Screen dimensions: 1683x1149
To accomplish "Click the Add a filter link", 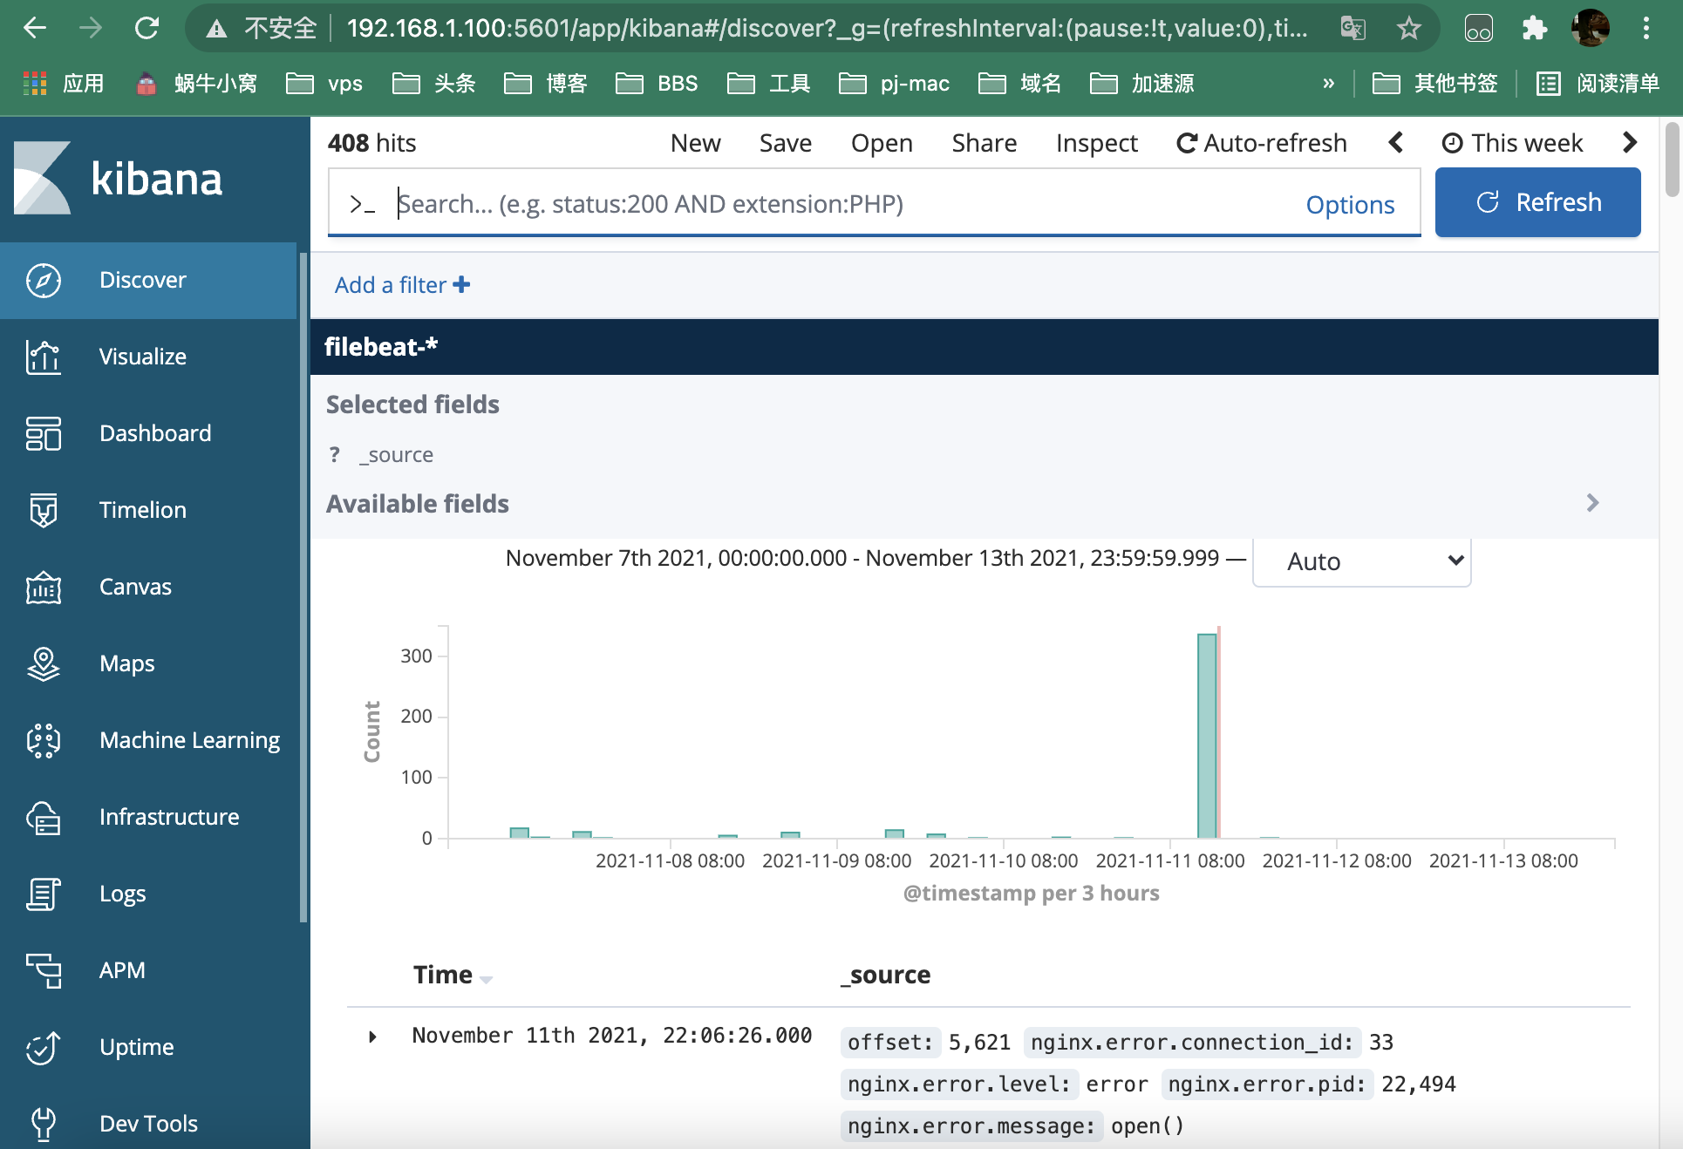I will click(x=402, y=285).
